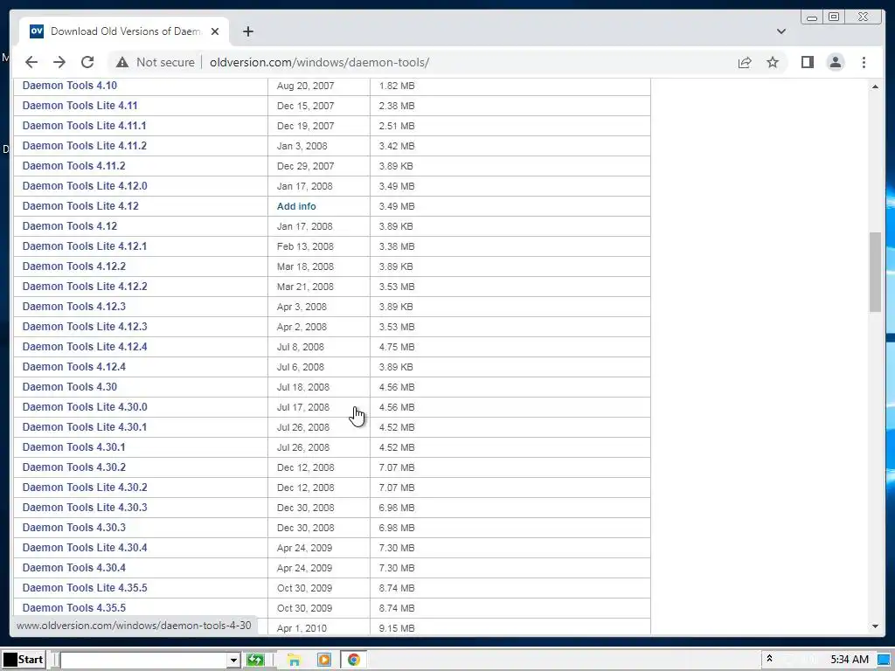This screenshot has height=671, width=895.
Task: Open a new browser tab
Action: pyautogui.click(x=247, y=31)
